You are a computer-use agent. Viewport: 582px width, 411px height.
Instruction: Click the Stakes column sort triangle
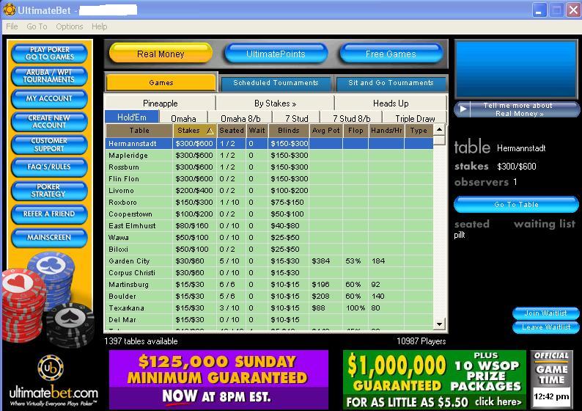point(210,131)
